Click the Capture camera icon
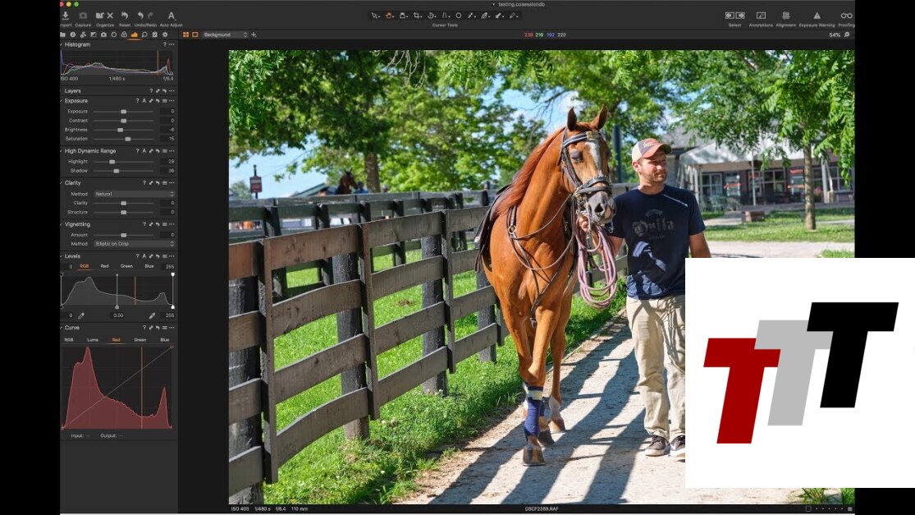This screenshot has width=915, height=515. pyautogui.click(x=83, y=16)
